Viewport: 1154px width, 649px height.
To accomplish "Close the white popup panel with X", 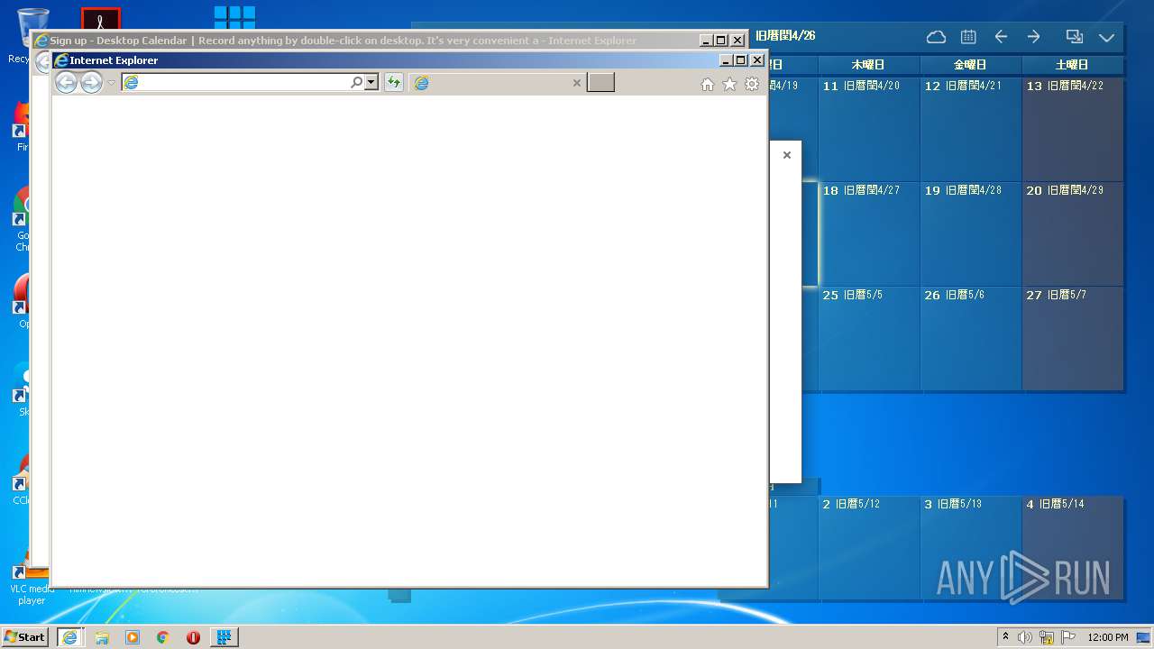I will click(787, 155).
